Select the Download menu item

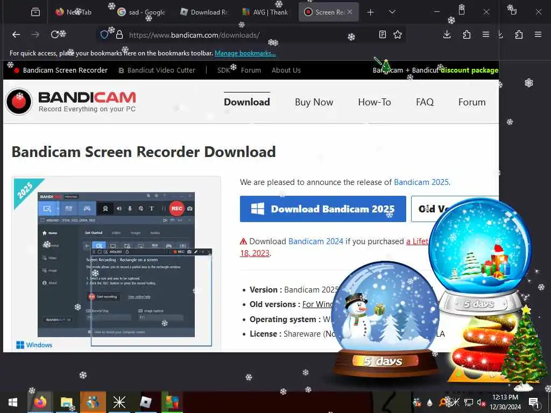[246, 102]
